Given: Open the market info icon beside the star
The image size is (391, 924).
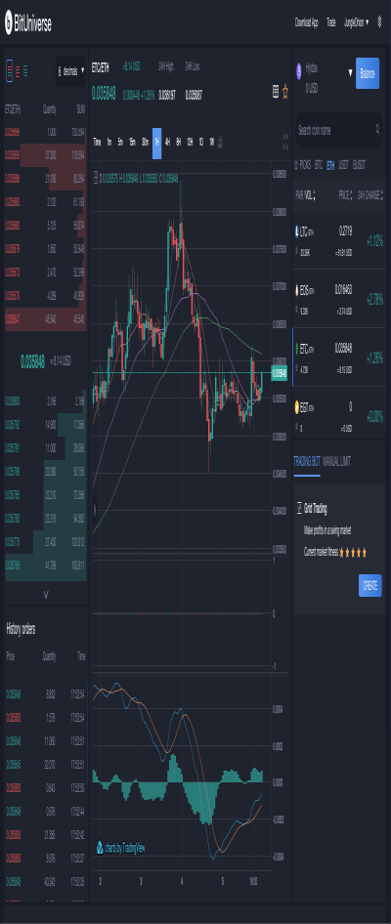Looking at the screenshot, I should [x=276, y=92].
